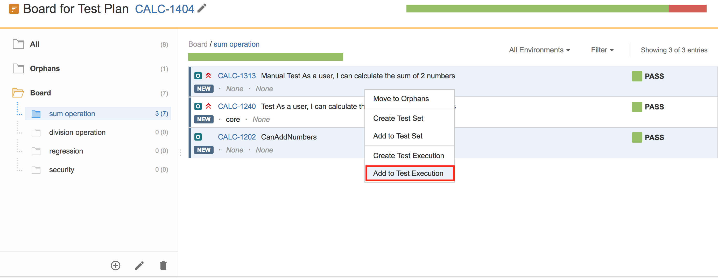718x278 pixels.
Task: Click the green PASS swatch for CALC-1202
Action: click(x=637, y=137)
